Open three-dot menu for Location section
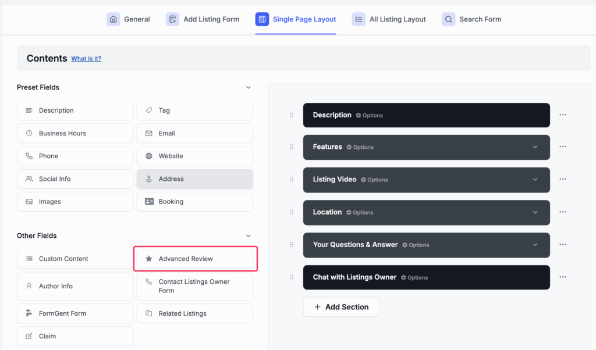This screenshot has width=596, height=350. tap(562, 212)
